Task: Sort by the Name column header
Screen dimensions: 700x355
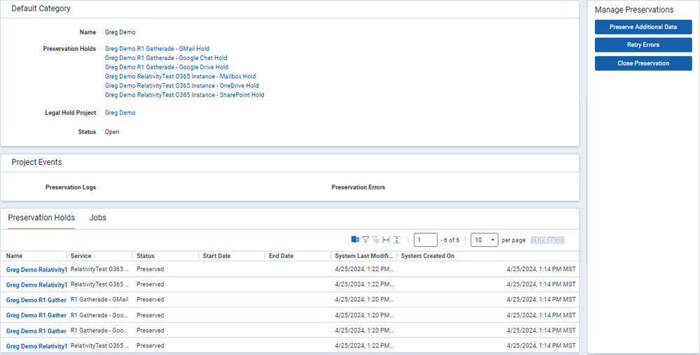Action: [x=14, y=256]
